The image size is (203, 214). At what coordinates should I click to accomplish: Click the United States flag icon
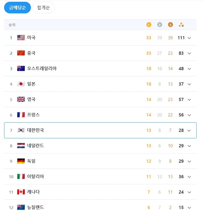point(21,38)
